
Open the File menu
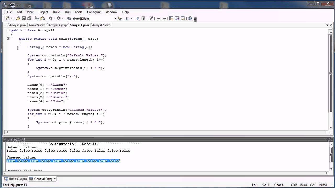point(9,12)
